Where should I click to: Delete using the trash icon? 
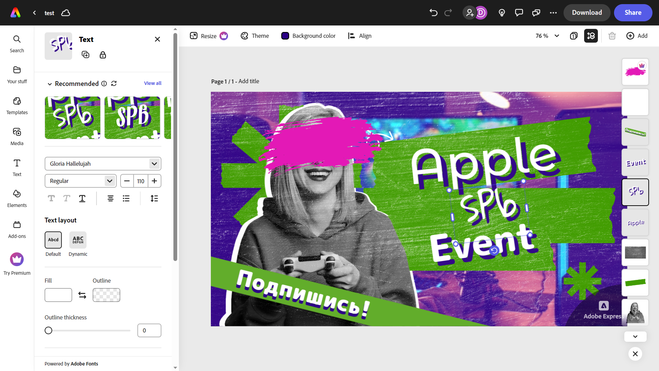(x=612, y=36)
